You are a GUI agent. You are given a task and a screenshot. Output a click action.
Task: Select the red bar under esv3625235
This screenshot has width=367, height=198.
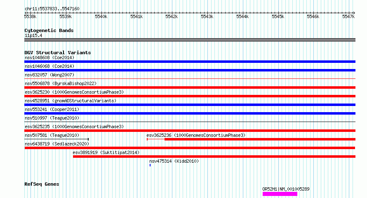190,131
